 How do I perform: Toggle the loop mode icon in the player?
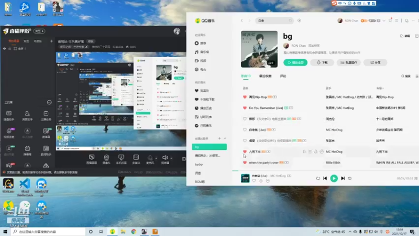point(318,178)
